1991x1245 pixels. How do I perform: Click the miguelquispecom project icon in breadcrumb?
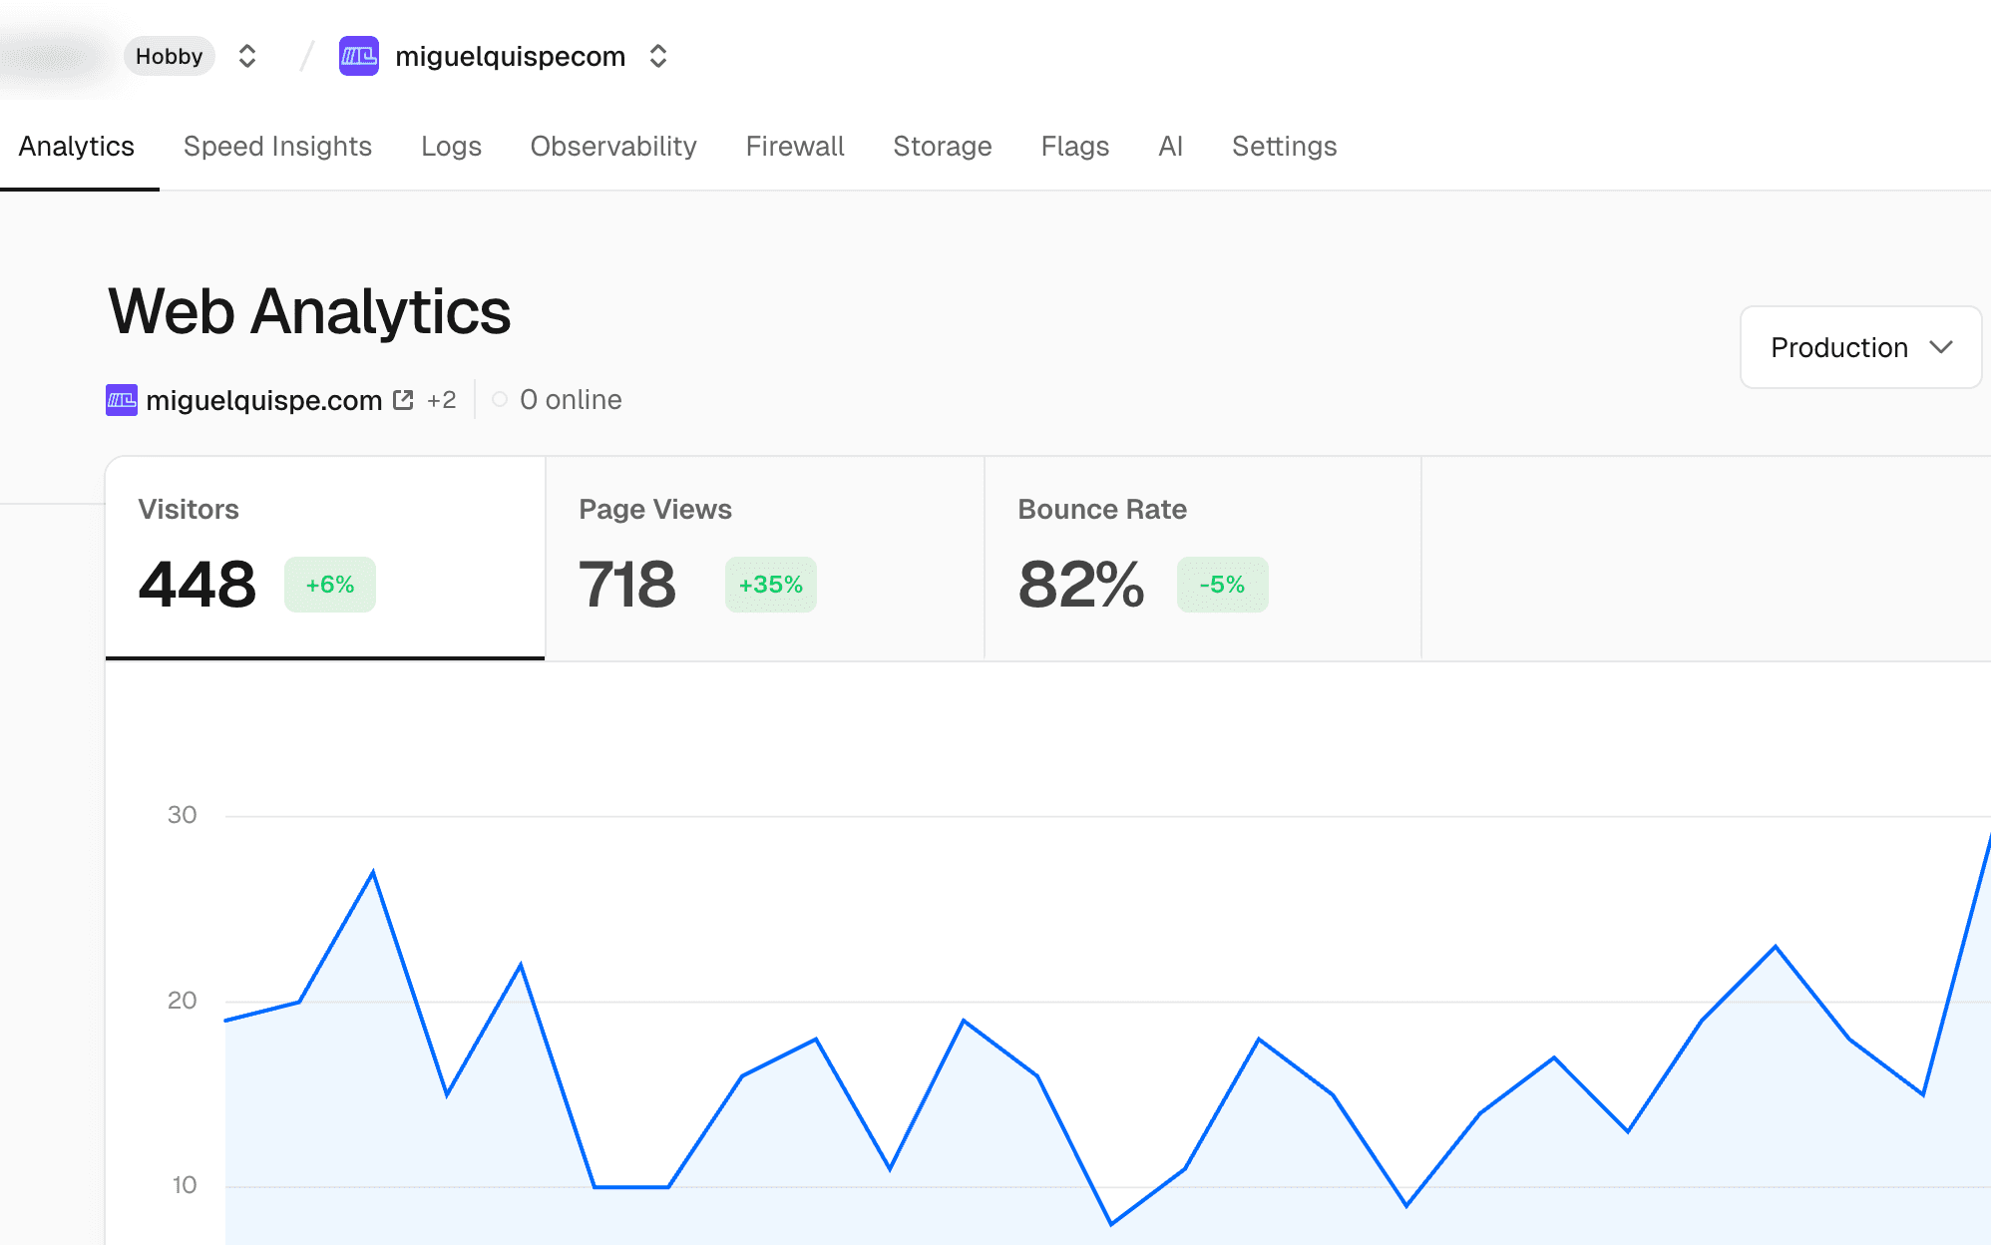[359, 56]
